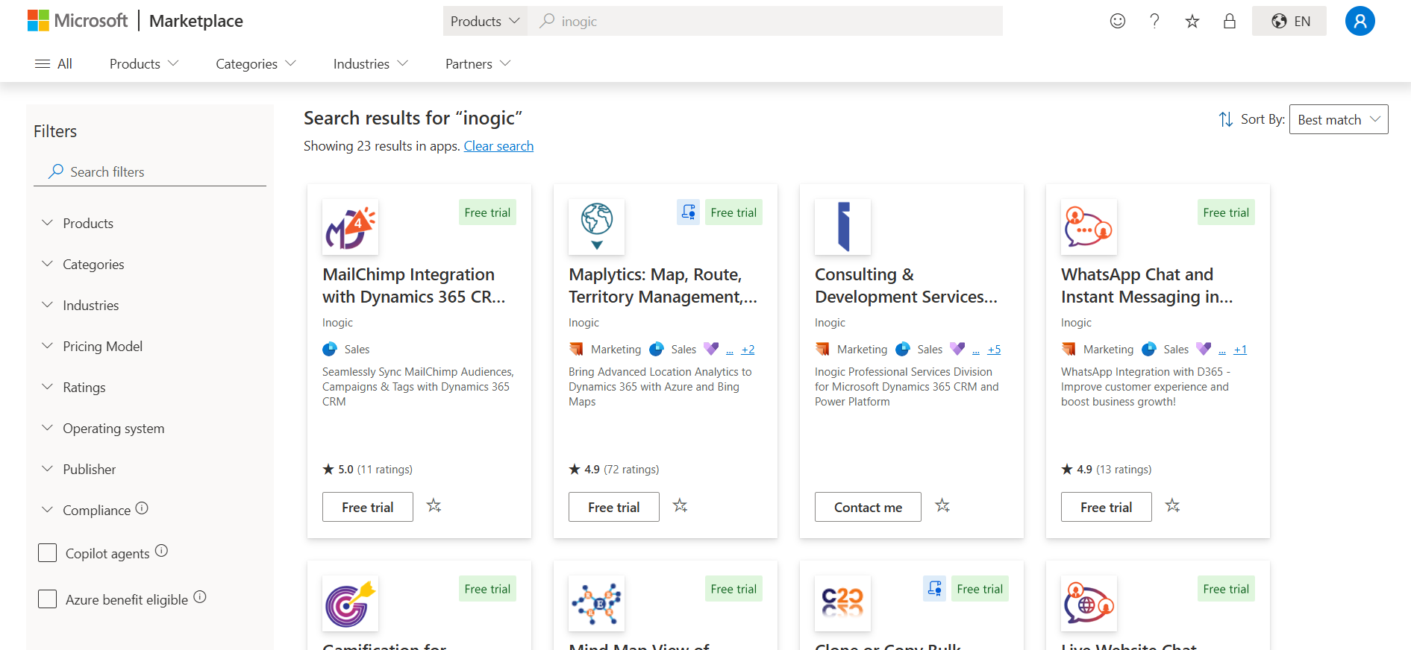Check the Azure benefit eligible checkbox
Image resolution: width=1411 pixels, height=650 pixels.
coord(47,599)
